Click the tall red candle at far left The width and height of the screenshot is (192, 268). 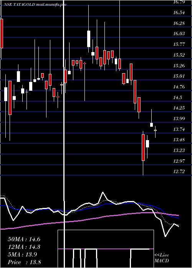pyautogui.click(x=2, y=33)
